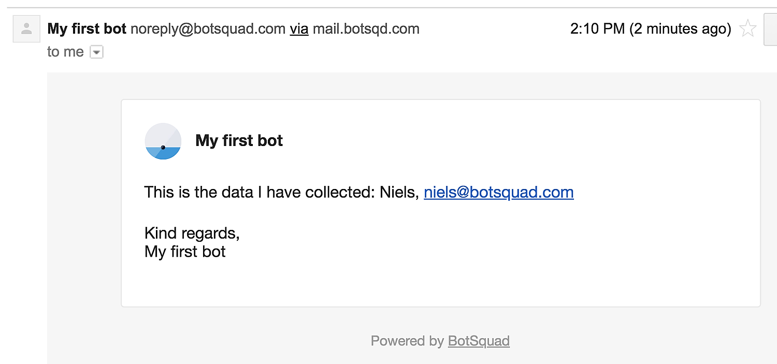This screenshot has width=777, height=364.
Task: Click the gray sender profile avatar icon
Action: pyautogui.click(x=26, y=29)
